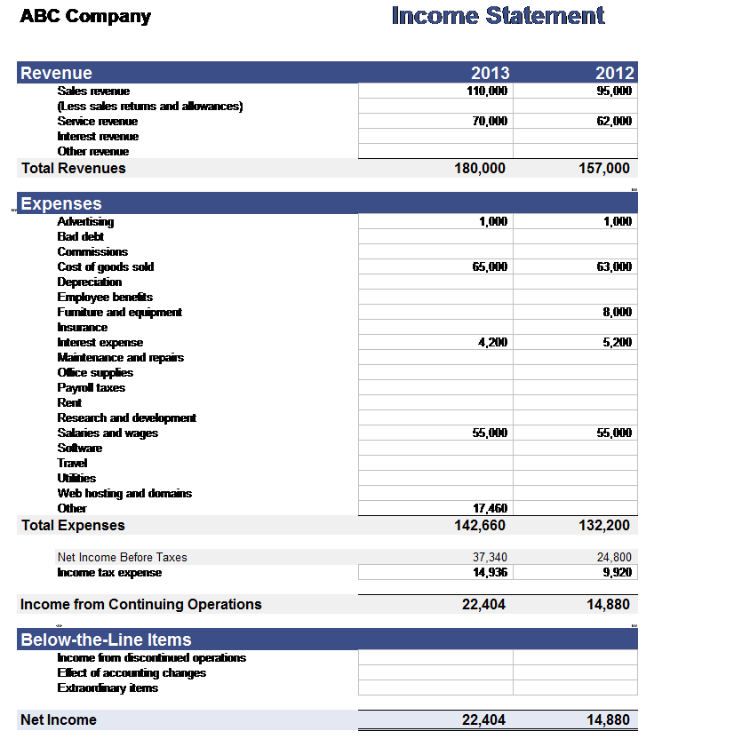The height and width of the screenshot is (747, 734).
Task: Select the Net Income 22,404 value
Action: (485, 719)
